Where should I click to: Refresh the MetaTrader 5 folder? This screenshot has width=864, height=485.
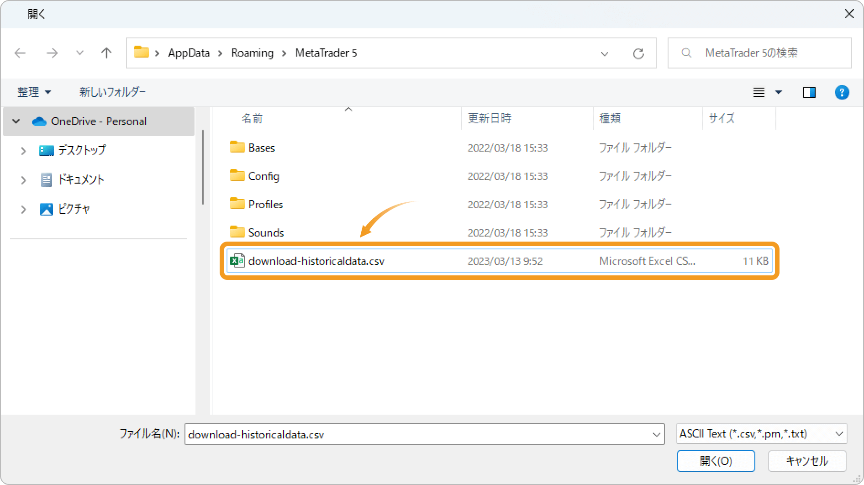pos(638,54)
